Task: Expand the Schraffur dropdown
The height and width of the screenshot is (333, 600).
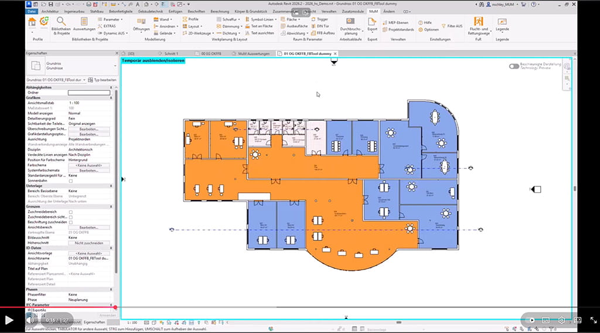Action: (x=229, y=19)
